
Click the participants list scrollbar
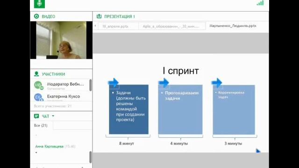[90, 85]
